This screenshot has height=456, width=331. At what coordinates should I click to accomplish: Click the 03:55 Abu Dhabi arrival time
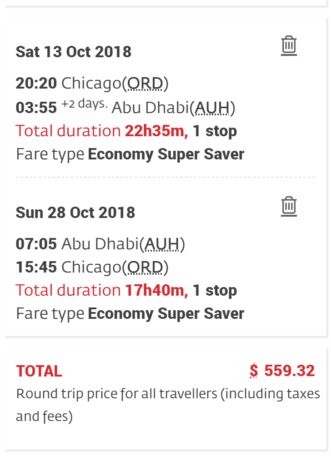click(x=36, y=108)
